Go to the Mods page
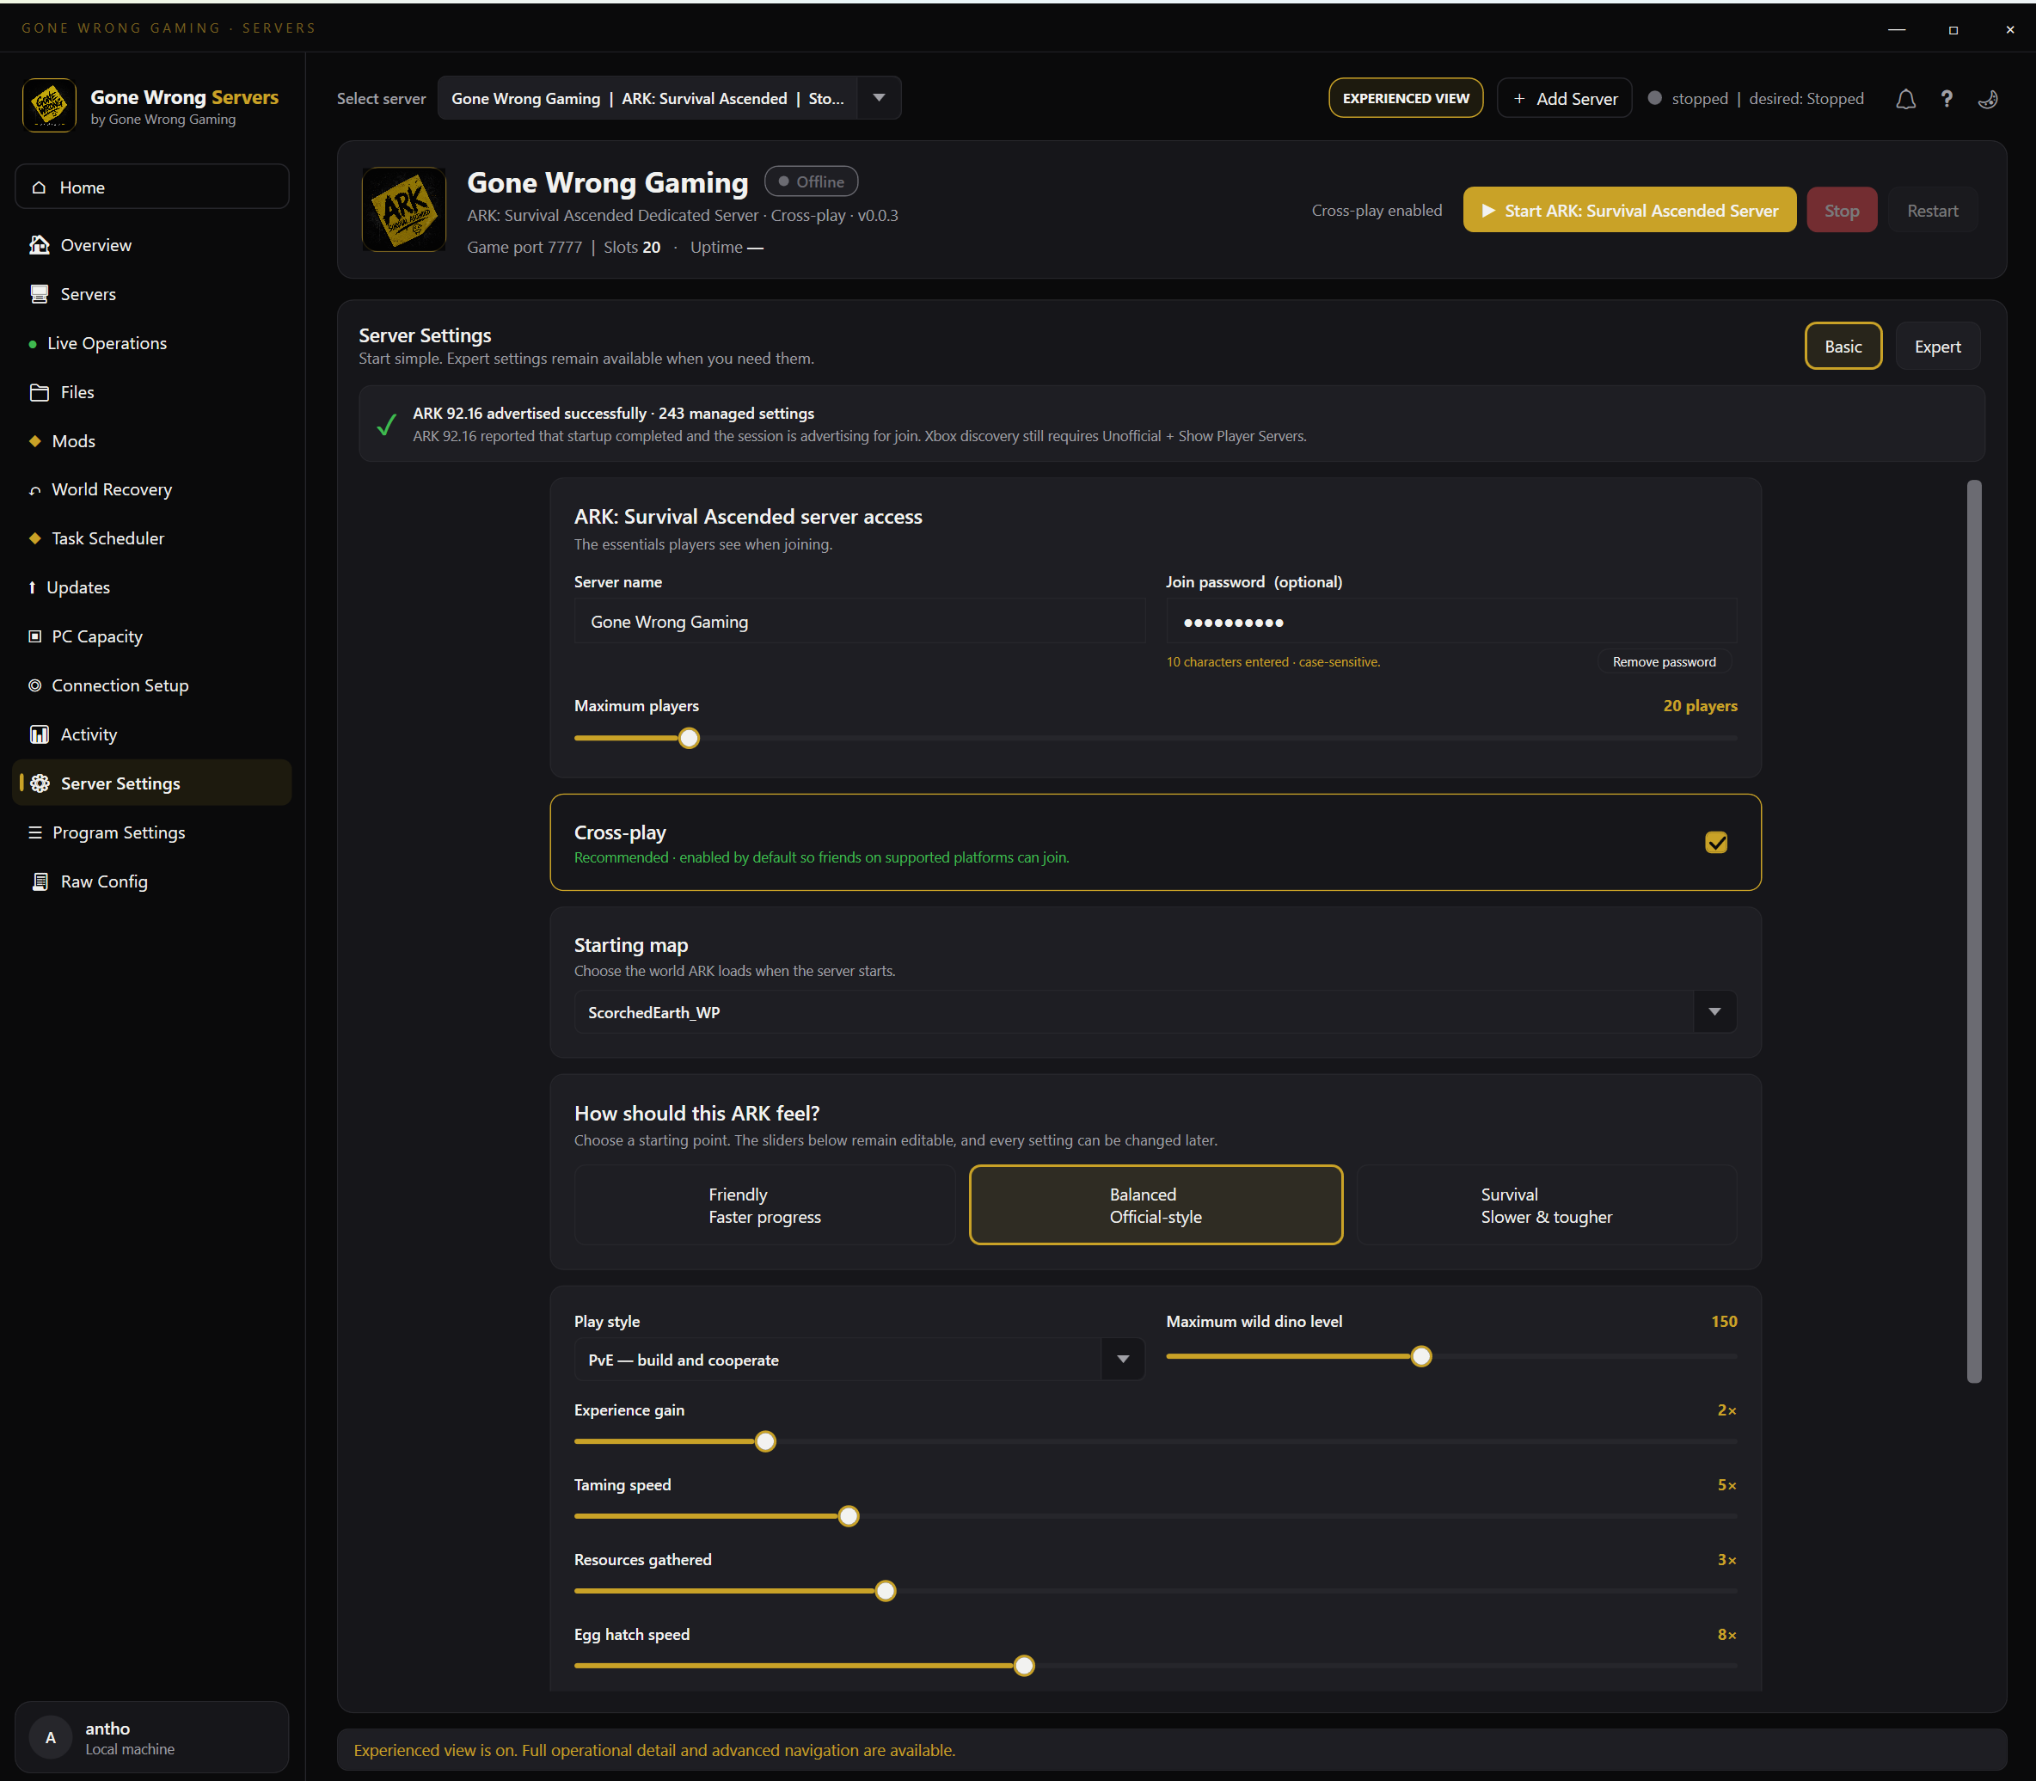Image resolution: width=2036 pixels, height=1781 pixels. click(153, 440)
